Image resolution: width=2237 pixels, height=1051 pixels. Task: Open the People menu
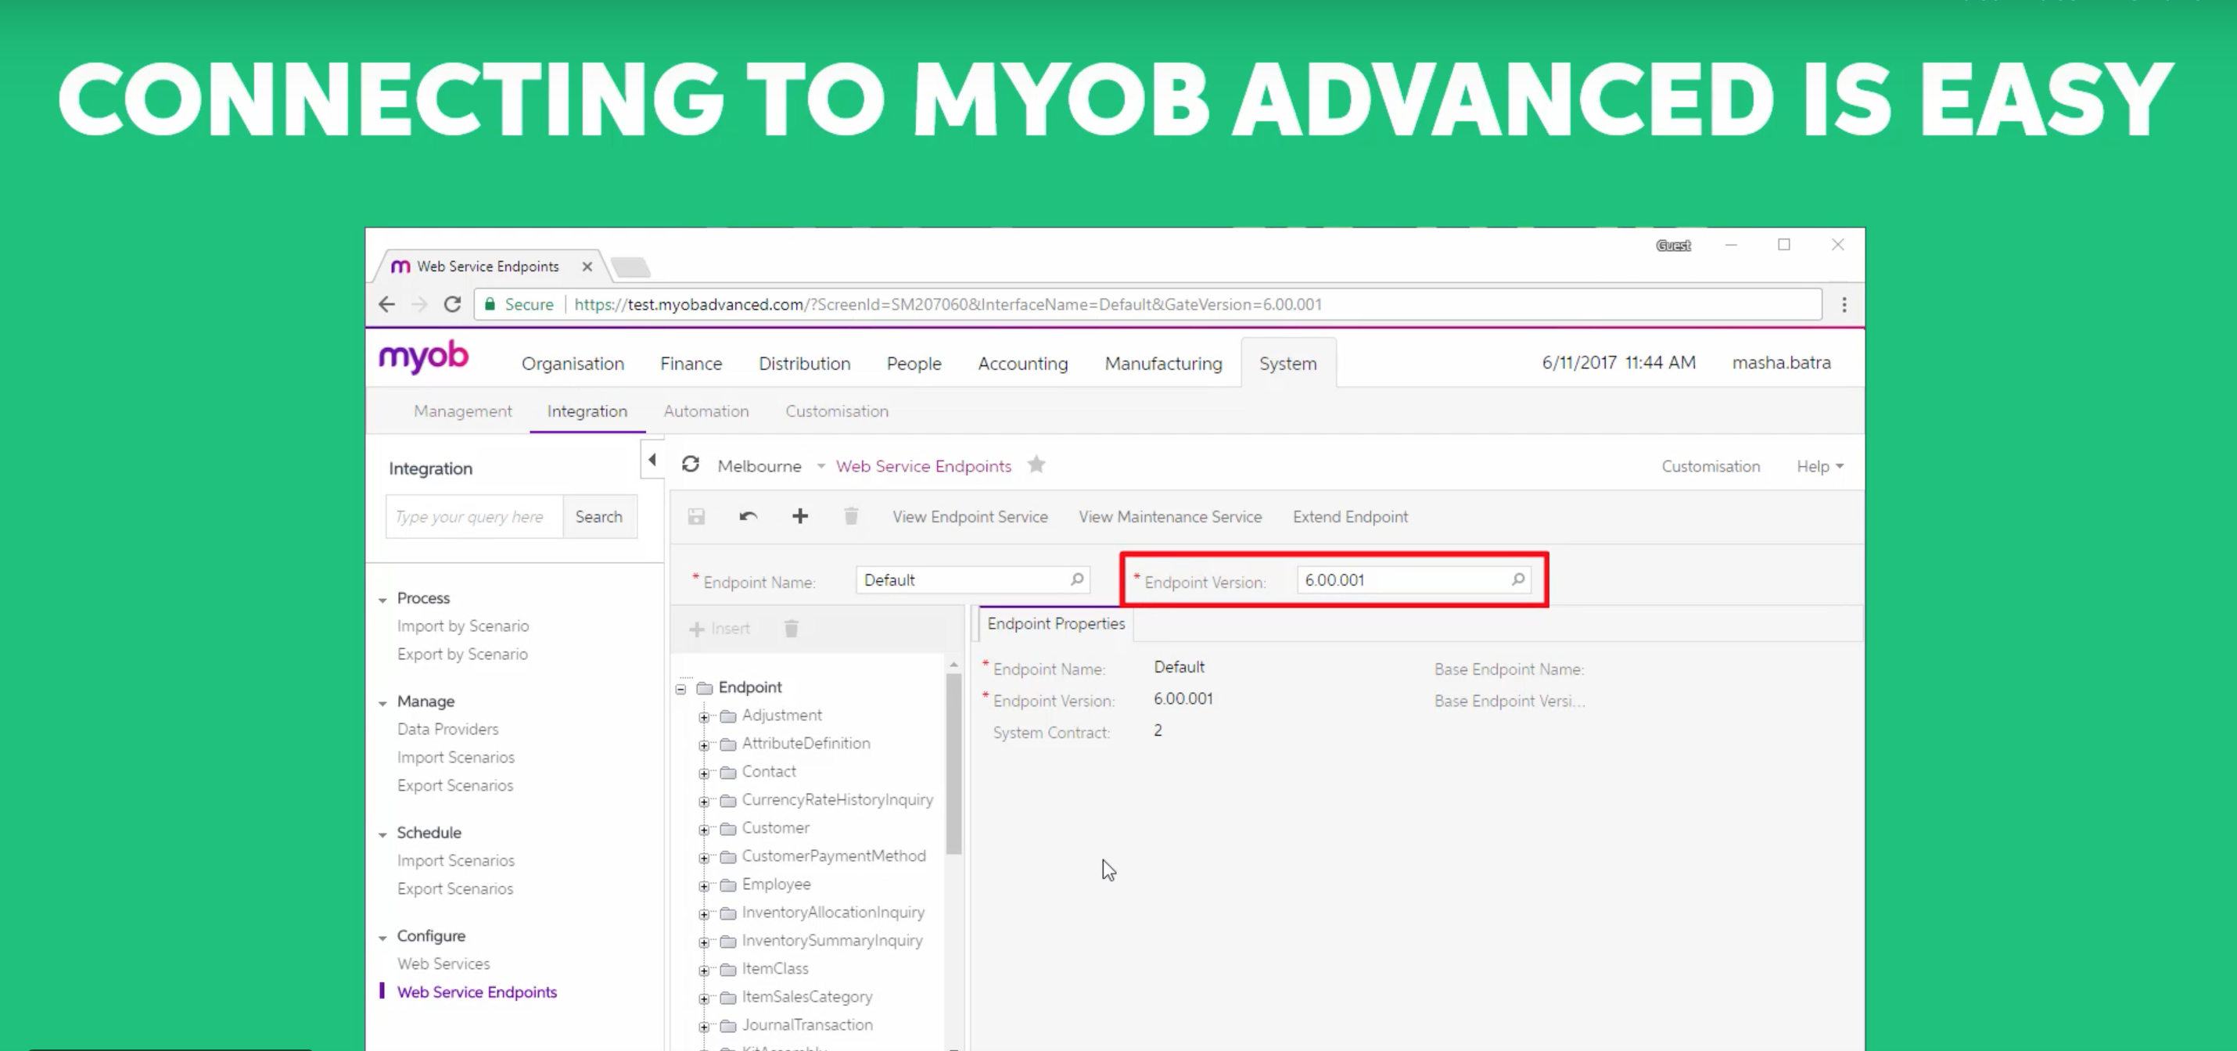point(914,364)
